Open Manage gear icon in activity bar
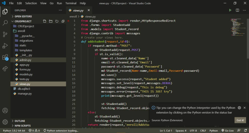The width and height of the screenshot is (249, 133). click(5, 122)
